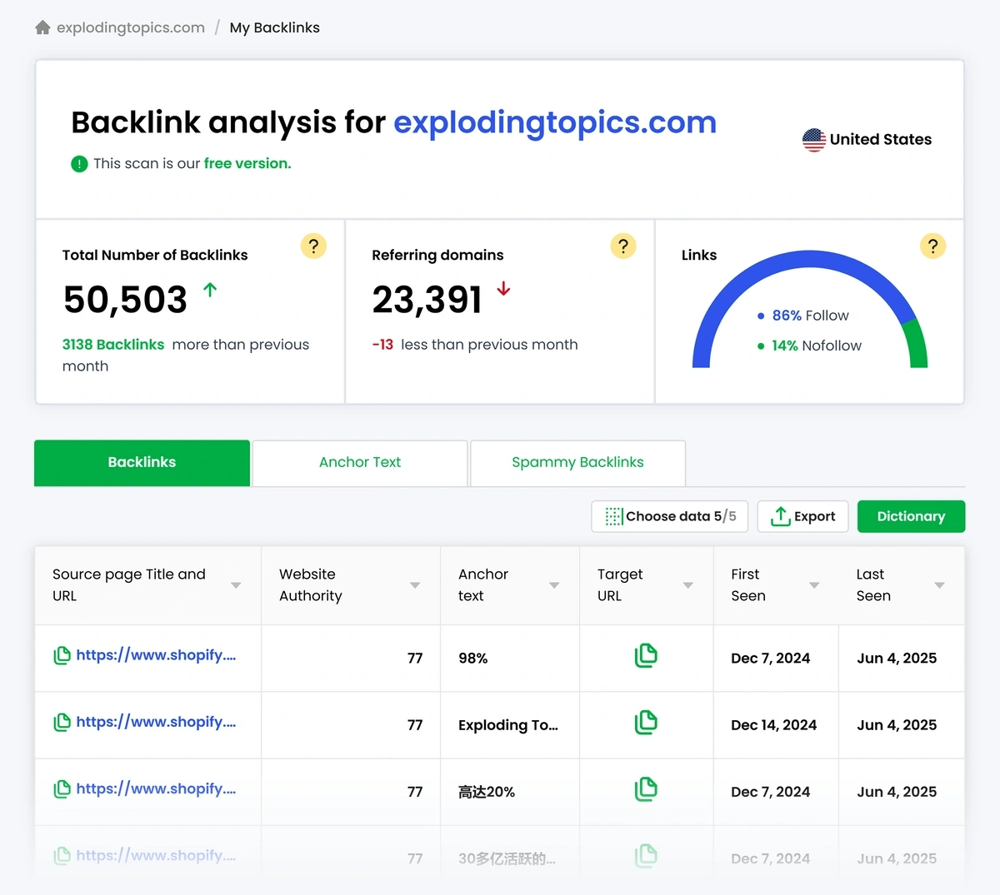Expand the Target URL column dropdown
This screenshot has width=1000, height=895.
click(x=688, y=585)
